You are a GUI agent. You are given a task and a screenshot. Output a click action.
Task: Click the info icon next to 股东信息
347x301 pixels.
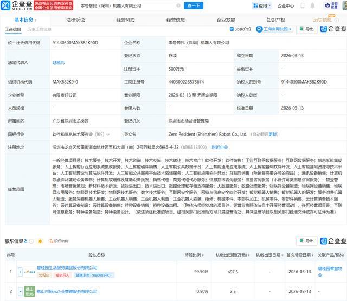click(31, 241)
